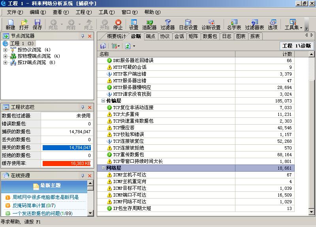Switch to the 数据包 tab
Screen dimensions: 316x227
[209, 36]
